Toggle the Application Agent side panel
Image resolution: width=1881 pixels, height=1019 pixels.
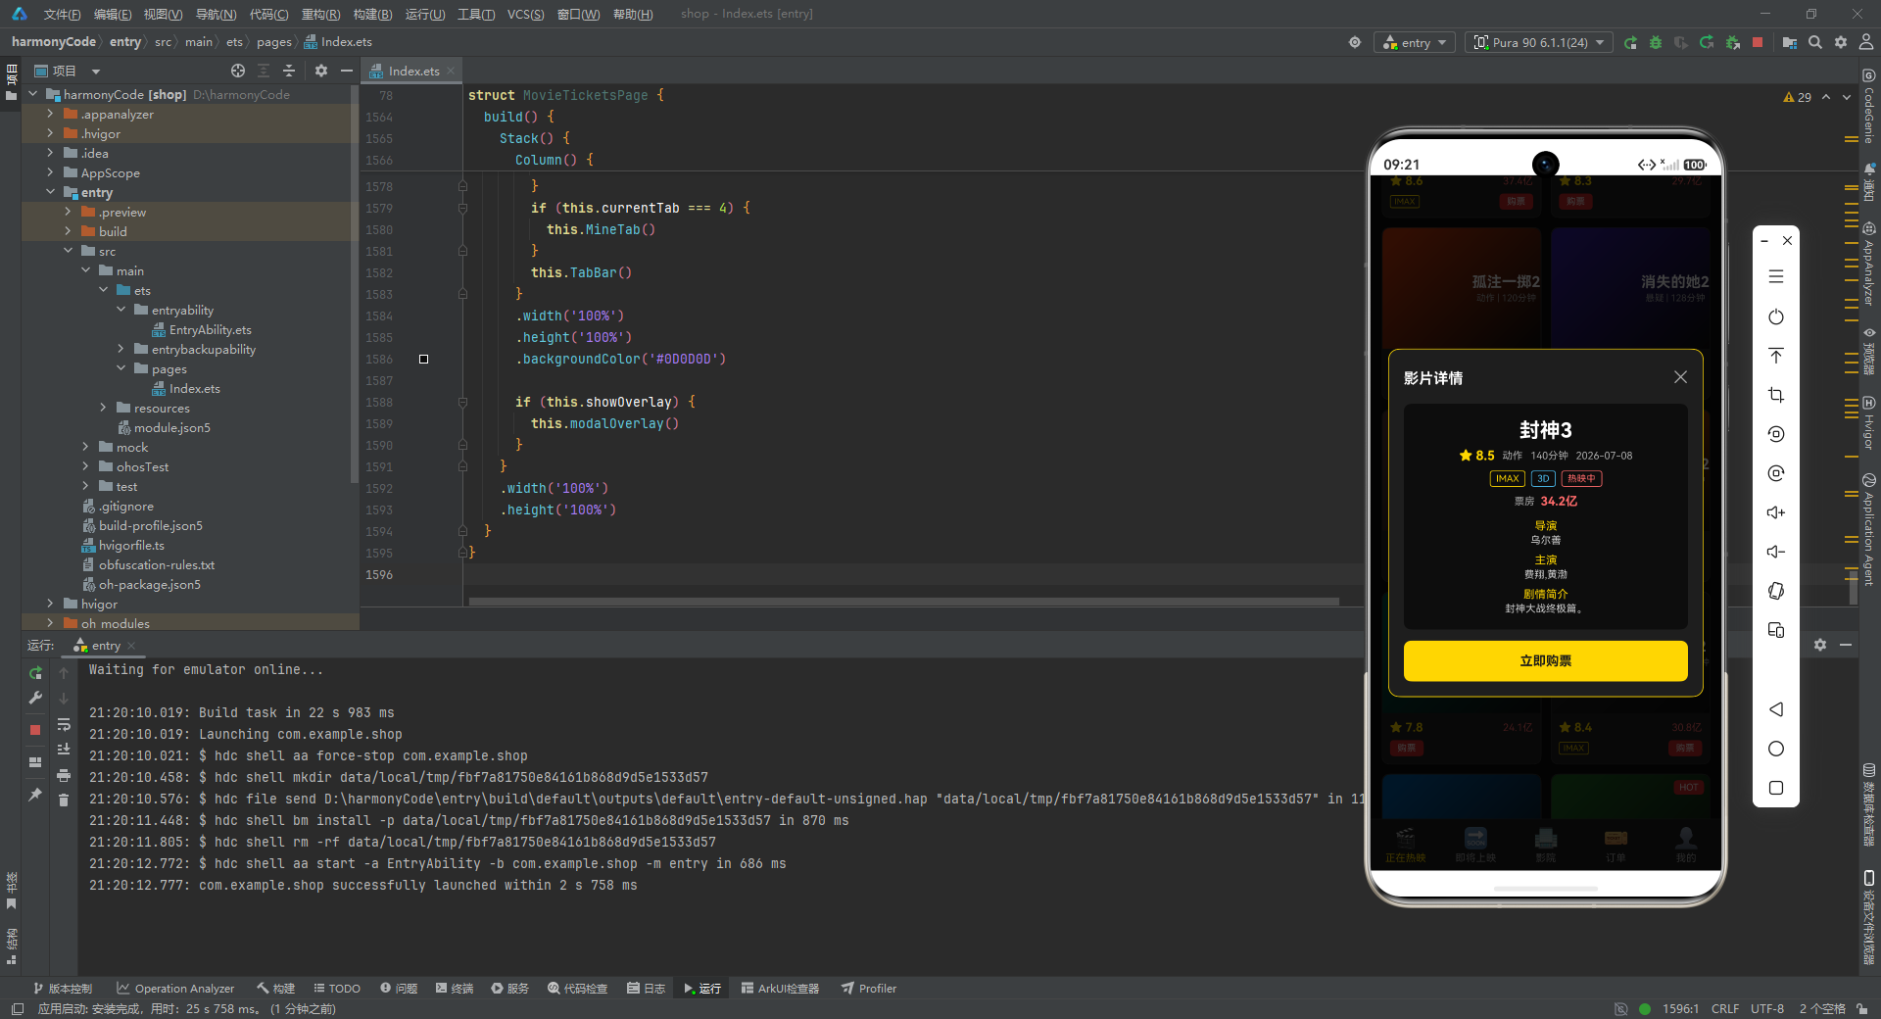click(x=1869, y=529)
